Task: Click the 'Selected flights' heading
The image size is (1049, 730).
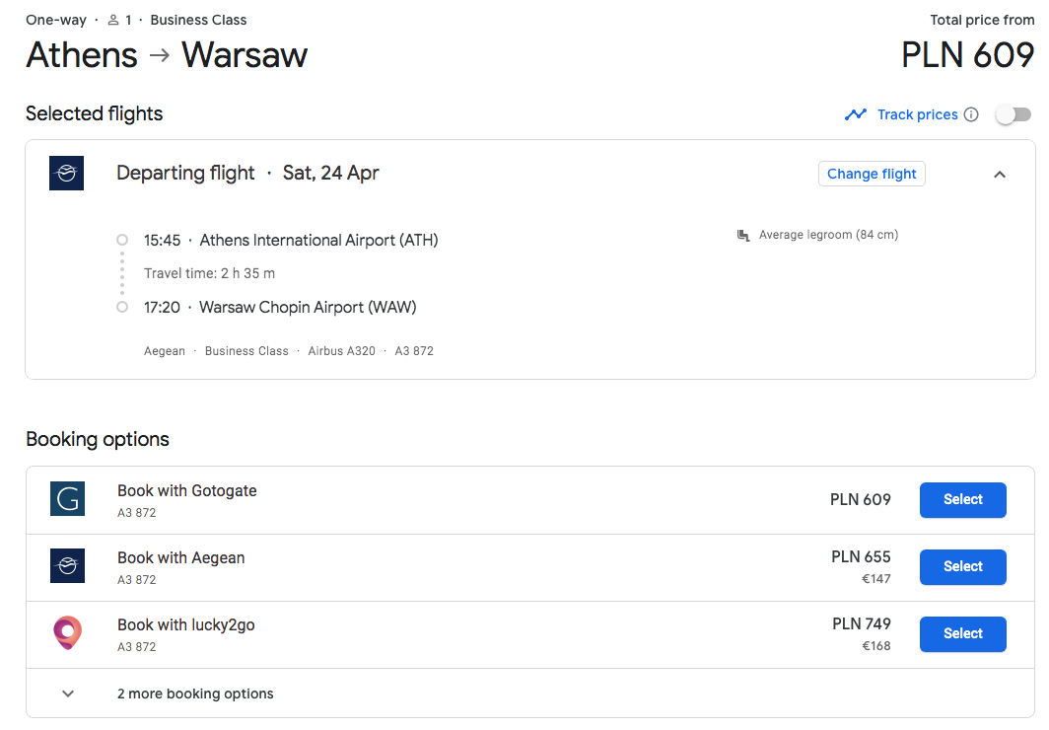Action: (x=95, y=113)
